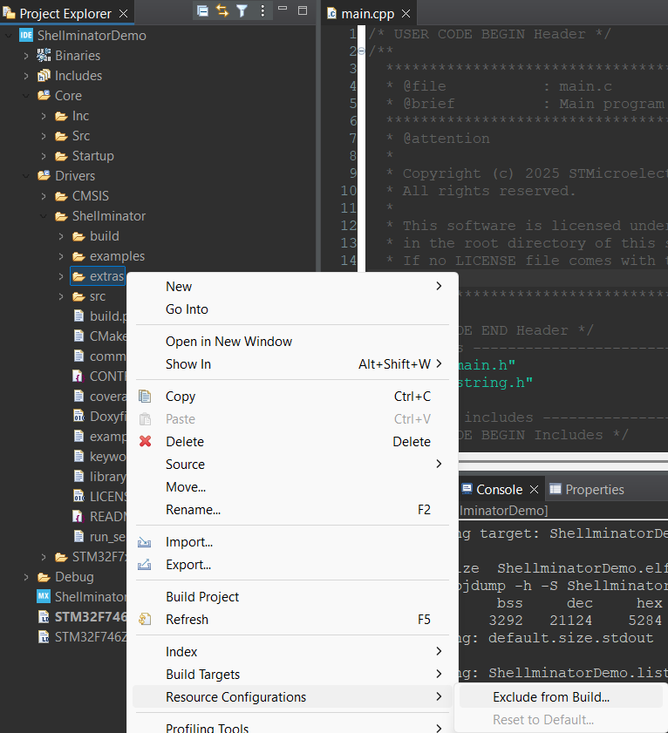Open the Build Targets submenu
The height and width of the screenshot is (733, 668).
[292, 674]
